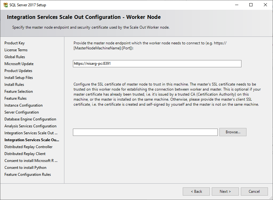This screenshot has width=273, height=200.
Task: Select the Feature Rules entry
Action: pos(15,98)
